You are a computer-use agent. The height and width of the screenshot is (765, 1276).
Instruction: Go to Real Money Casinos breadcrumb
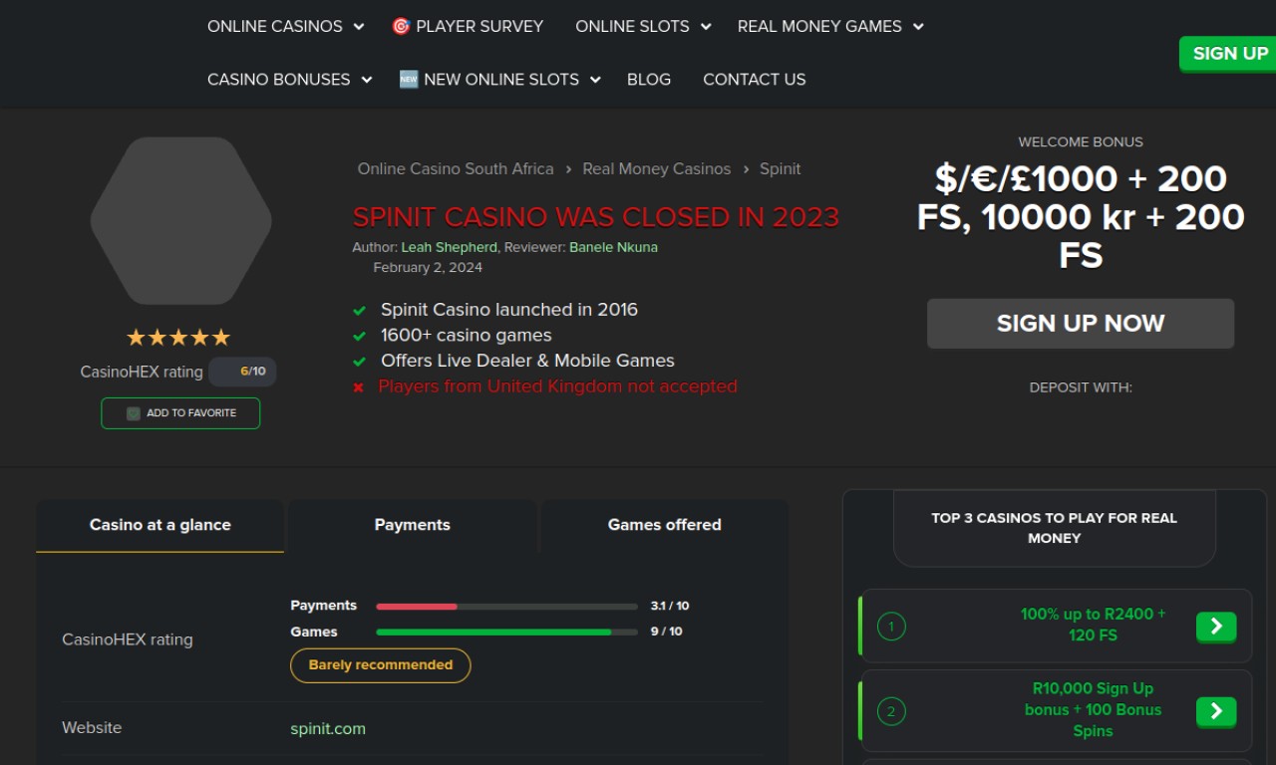[657, 169]
